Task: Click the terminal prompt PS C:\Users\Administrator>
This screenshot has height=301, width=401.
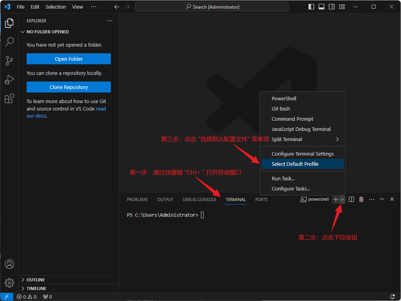Action: 163,215
